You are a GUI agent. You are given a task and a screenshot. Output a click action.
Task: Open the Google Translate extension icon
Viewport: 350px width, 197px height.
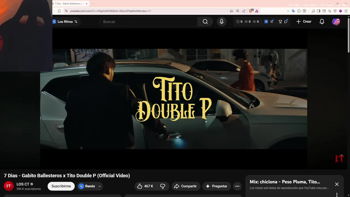coord(293,11)
